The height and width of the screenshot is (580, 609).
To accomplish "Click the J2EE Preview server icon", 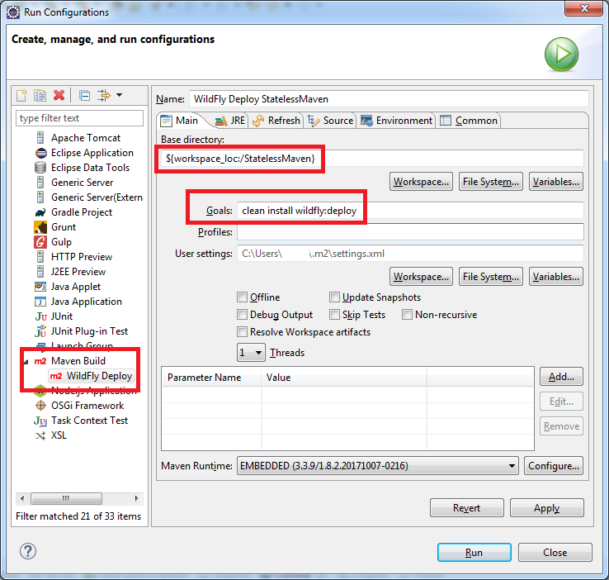I will (x=40, y=271).
